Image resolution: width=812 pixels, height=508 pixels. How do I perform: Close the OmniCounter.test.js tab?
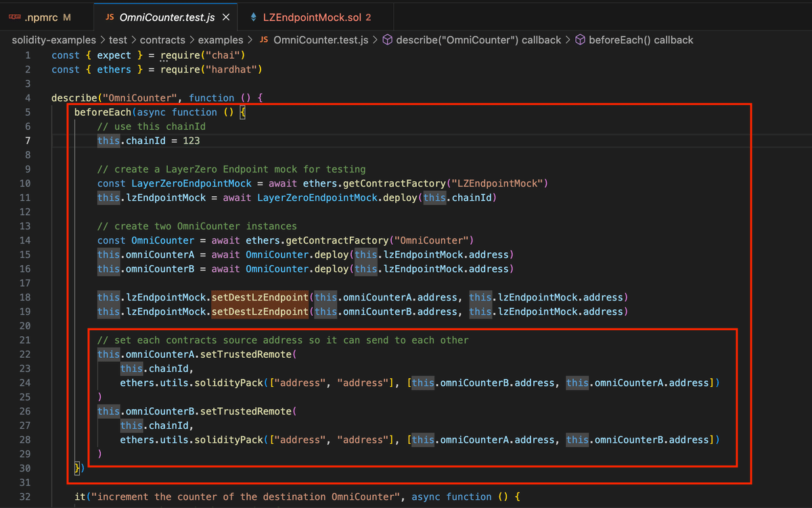coord(226,18)
